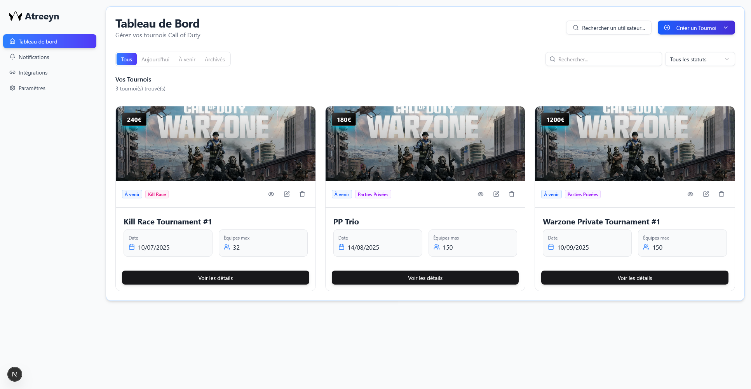
Task: Click À venir badge on Warzone Private card
Action: coord(551,194)
